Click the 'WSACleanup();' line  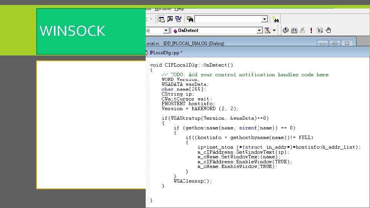pos(193,181)
